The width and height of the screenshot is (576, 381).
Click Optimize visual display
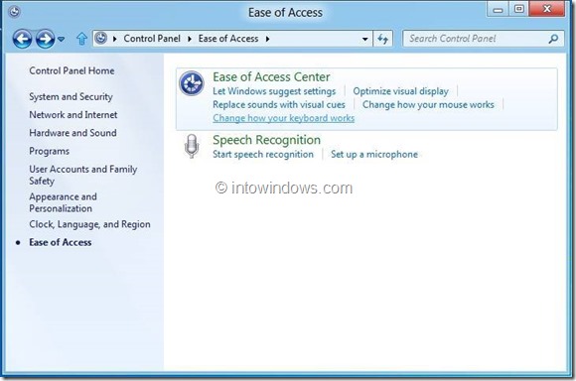(x=401, y=91)
